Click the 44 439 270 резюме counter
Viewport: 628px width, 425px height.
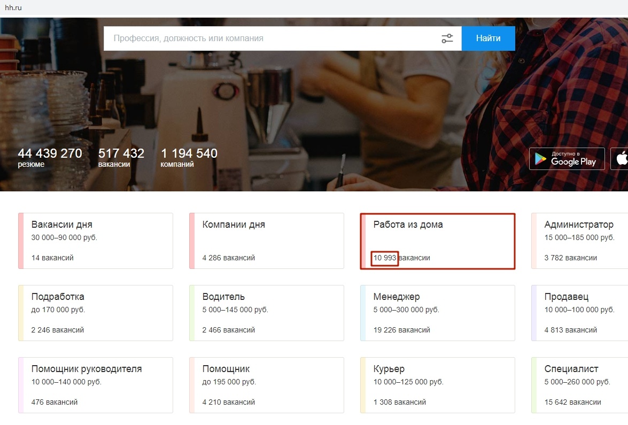[50, 157]
